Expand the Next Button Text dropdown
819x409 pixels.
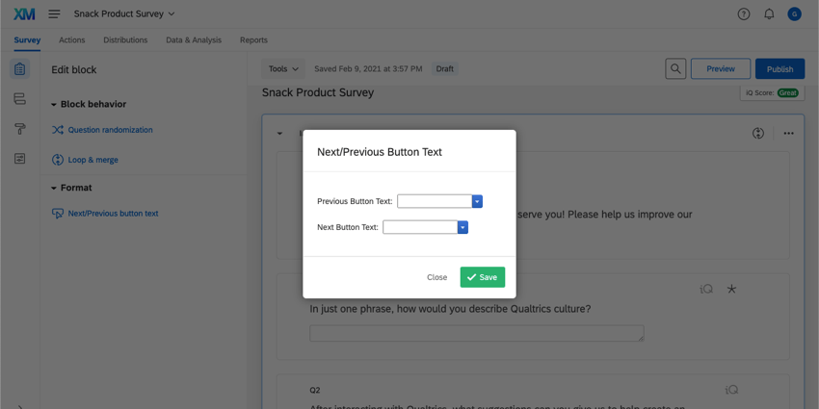click(462, 227)
